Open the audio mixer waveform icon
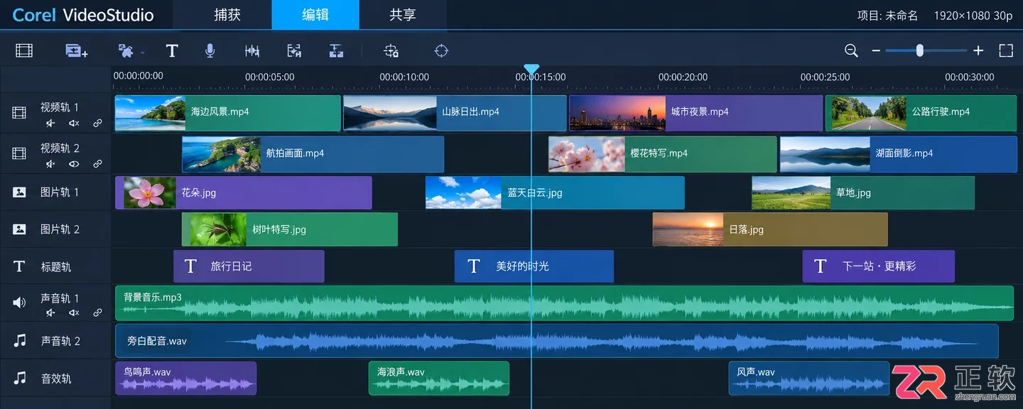The width and height of the screenshot is (1023, 409). [x=251, y=50]
